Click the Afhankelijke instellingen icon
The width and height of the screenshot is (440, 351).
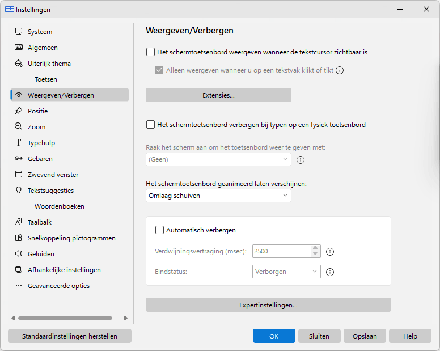(x=19, y=270)
